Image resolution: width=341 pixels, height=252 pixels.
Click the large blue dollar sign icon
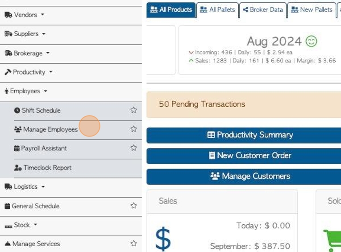[163, 238]
